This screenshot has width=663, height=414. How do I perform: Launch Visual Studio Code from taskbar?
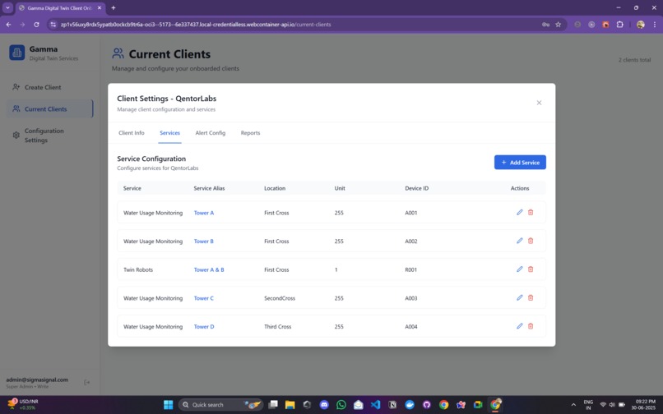[x=375, y=404]
